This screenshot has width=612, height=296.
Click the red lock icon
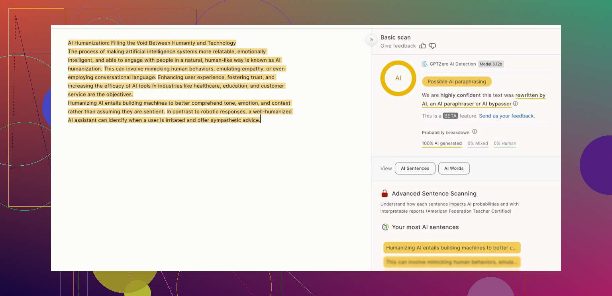click(384, 194)
